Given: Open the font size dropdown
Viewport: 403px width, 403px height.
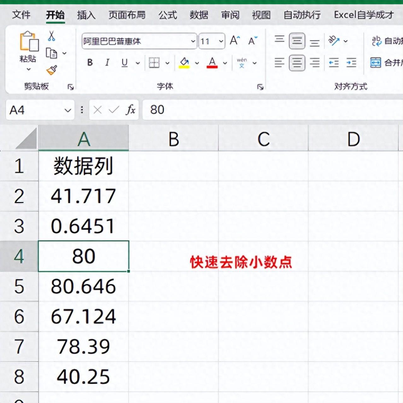Looking at the screenshot, I should pyautogui.click(x=221, y=41).
